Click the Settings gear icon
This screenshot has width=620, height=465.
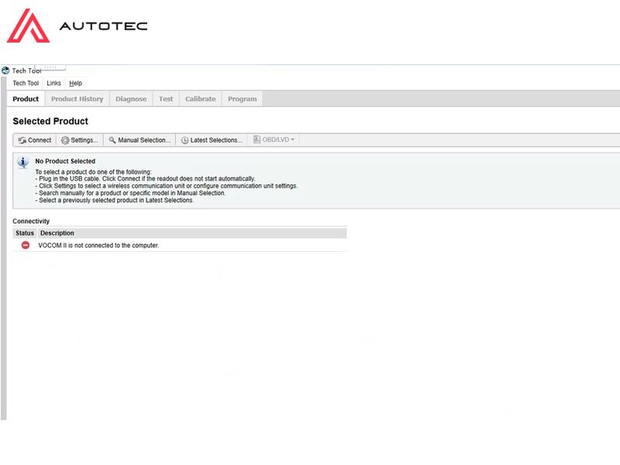[65, 140]
